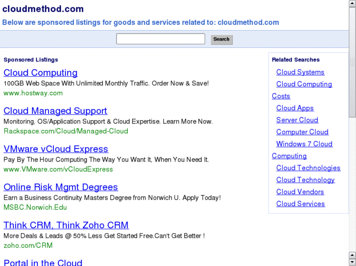This screenshot has width=356, height=266.
Task: Click MSBC.Norwich.Edu URL text
Action: (35, 207)
